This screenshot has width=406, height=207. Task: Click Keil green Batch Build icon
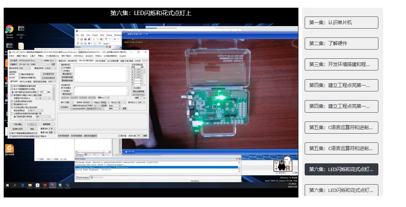pos(89,43)
